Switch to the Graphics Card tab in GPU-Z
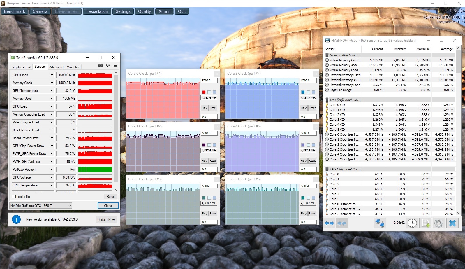 coord(21,67)
